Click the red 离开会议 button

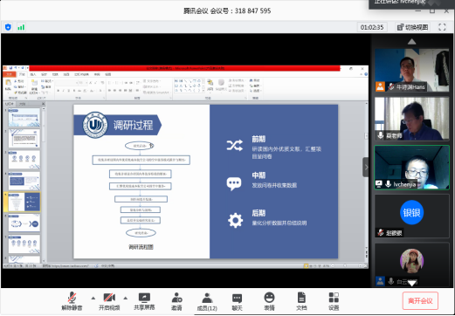coord(420,301)
